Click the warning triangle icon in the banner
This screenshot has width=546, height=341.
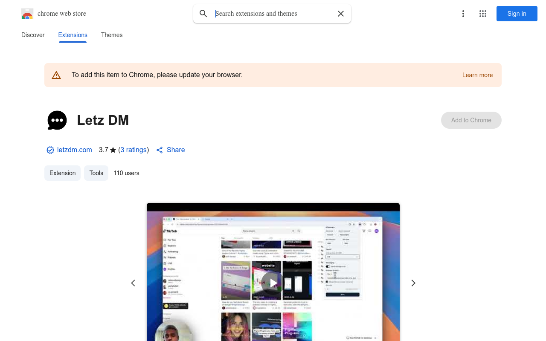[56, 75]
